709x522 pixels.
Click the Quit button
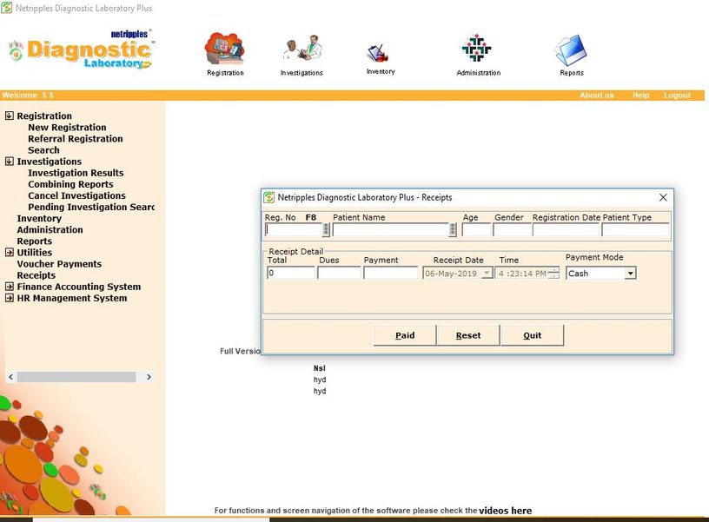533,335
